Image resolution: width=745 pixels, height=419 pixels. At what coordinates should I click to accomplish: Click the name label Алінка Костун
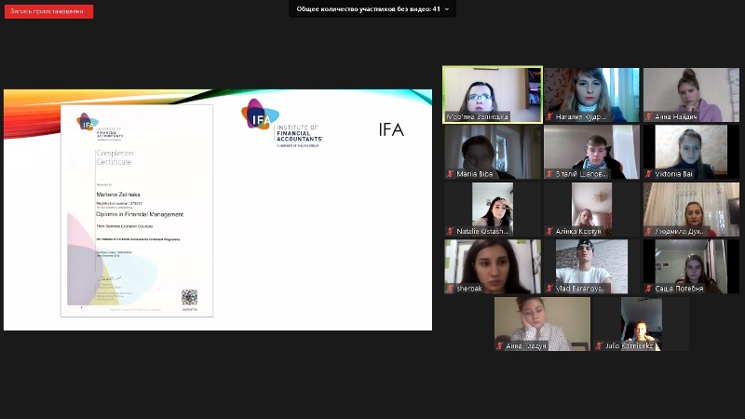coord(578,231)
